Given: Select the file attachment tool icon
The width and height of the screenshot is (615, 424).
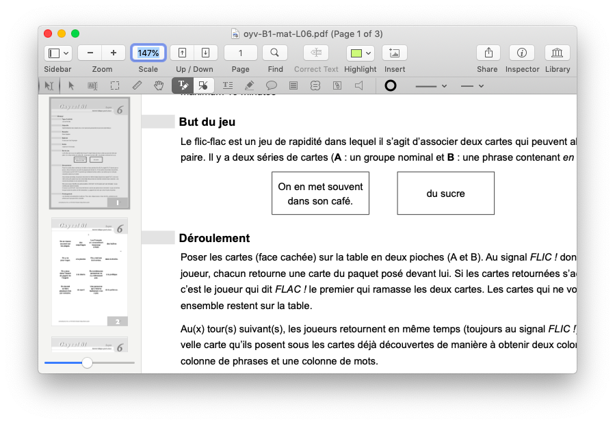Looking at the screenshot, I should point(337,85).
